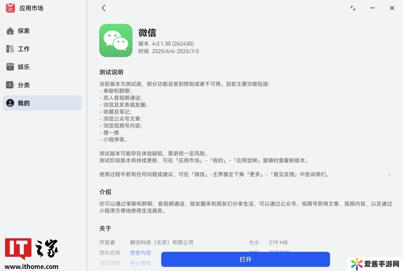Image resolution: width=403 pixels, height=271 pixels.
Task: Minimize the App Gallery window
Action: pyautogui.click(x=372, y=8)
